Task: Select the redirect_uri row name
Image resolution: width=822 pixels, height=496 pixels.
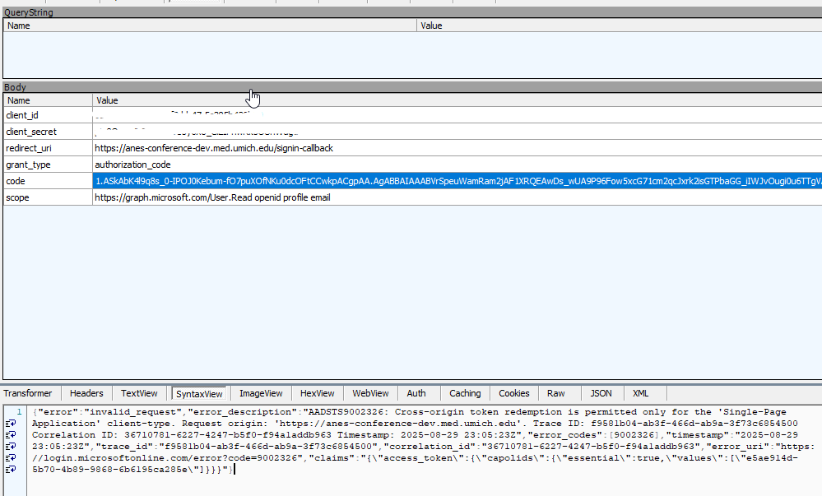Action: click(29, 148)
